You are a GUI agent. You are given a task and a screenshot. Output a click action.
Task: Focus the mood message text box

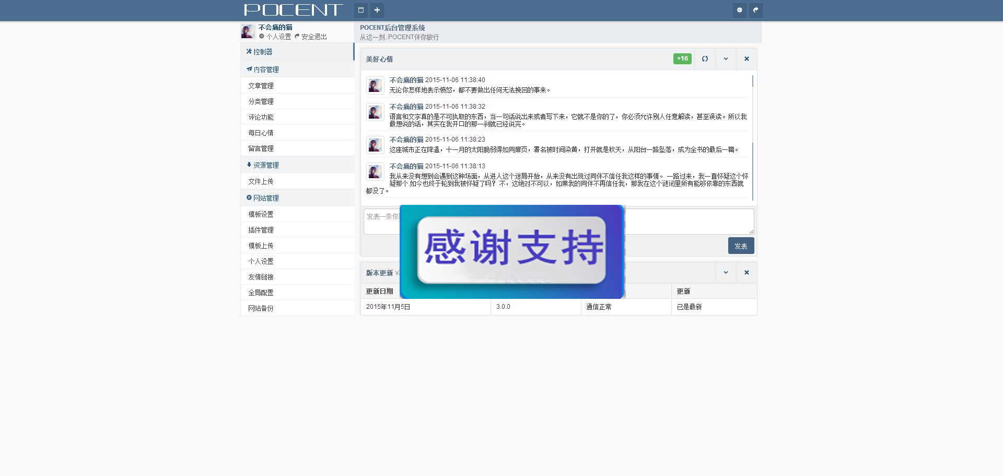pos(558,222)
